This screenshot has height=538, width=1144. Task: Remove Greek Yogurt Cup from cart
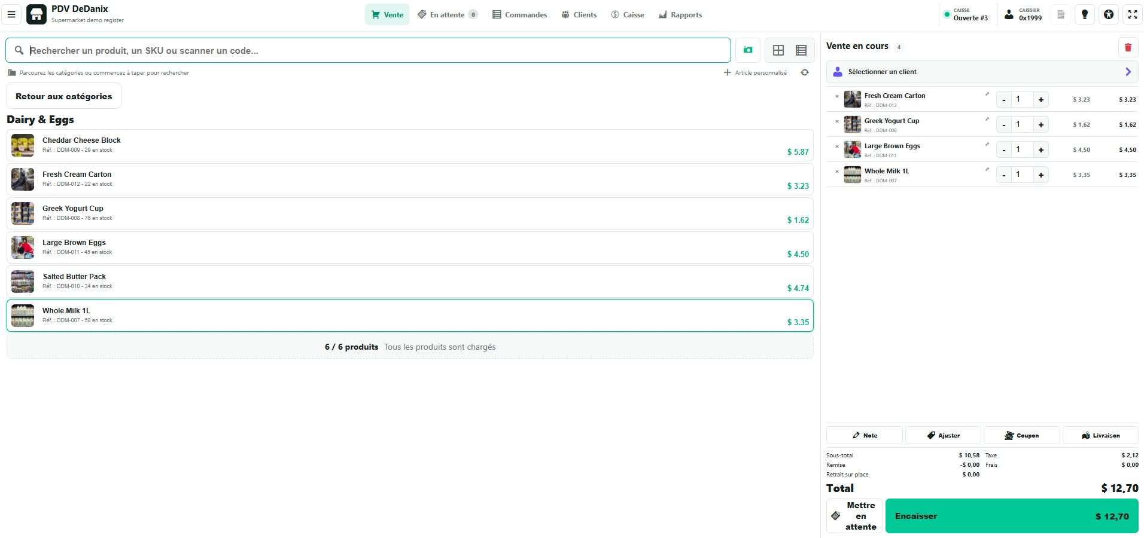[x=836, y=121]
